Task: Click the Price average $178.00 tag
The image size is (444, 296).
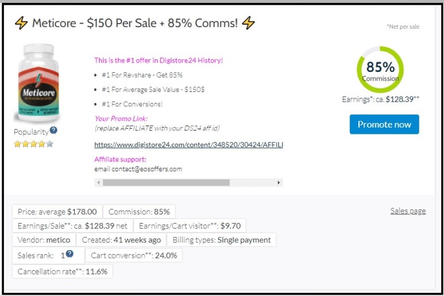Action: coord(57,212)
